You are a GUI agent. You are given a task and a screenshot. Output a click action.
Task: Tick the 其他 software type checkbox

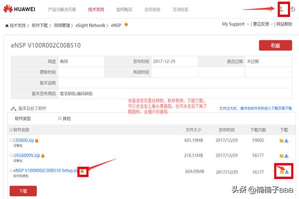[60, 118]
